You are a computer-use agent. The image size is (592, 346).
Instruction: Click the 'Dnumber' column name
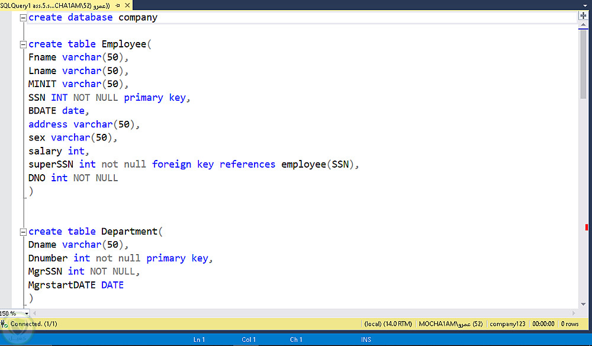tap(48, 258)
